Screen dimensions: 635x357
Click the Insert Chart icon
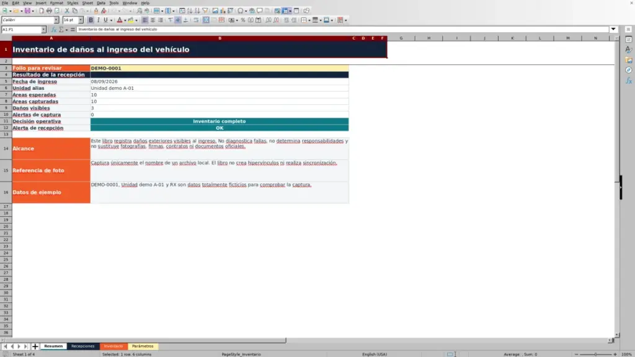(223, 11)
